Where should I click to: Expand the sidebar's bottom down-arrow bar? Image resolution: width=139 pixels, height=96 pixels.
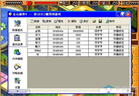click(x=18, y=91)
